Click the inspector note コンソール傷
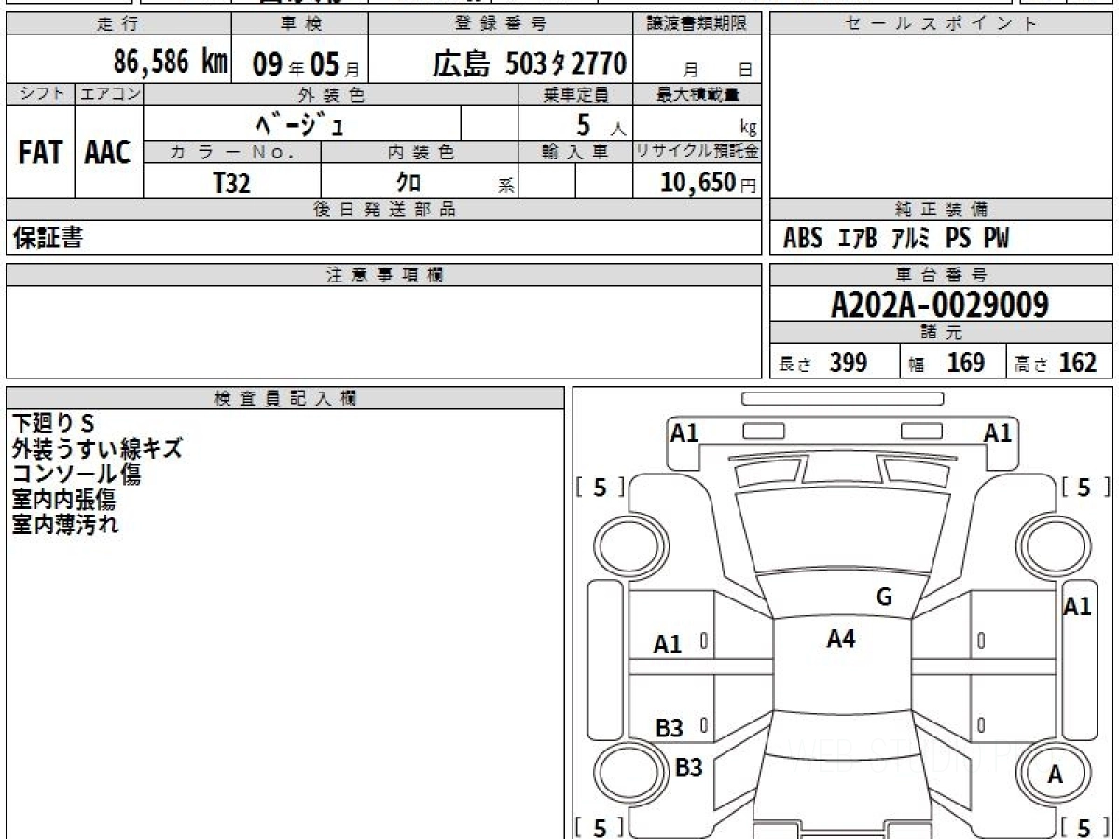Screen dimensions: 1119x839 (76, 474)
